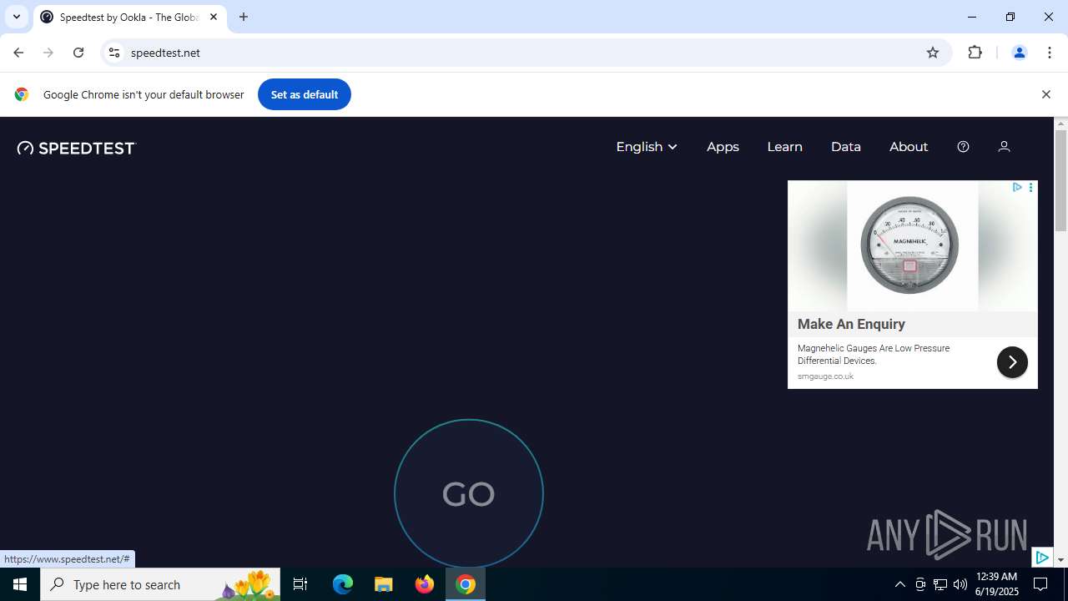Screen dimensions: 1068x601
Task: Click the page scrollbar up arrow
Action: tap(1060, 124)
